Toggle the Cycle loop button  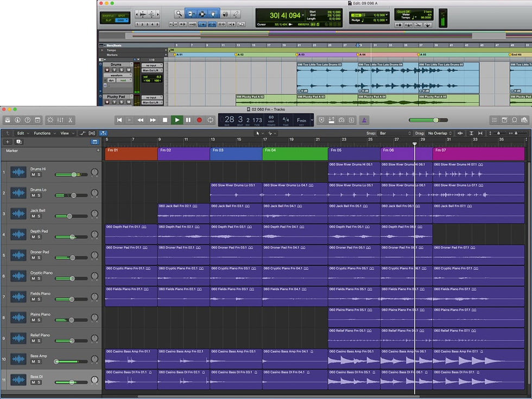coord(211,120)
